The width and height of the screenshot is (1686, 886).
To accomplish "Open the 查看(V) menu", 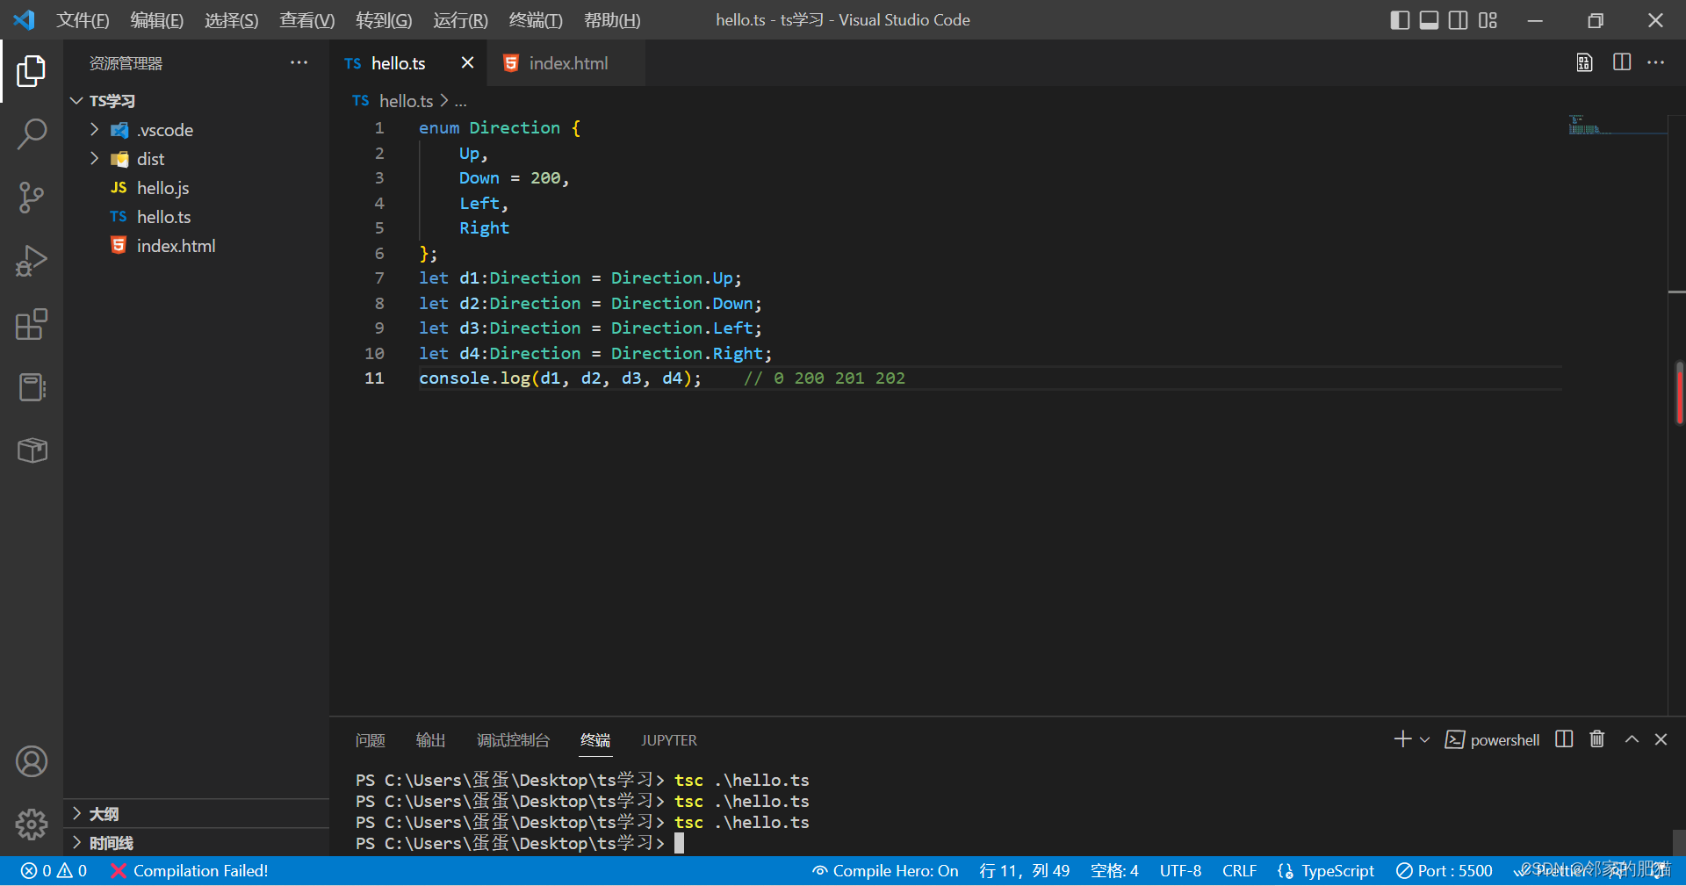I will (307, 20).
